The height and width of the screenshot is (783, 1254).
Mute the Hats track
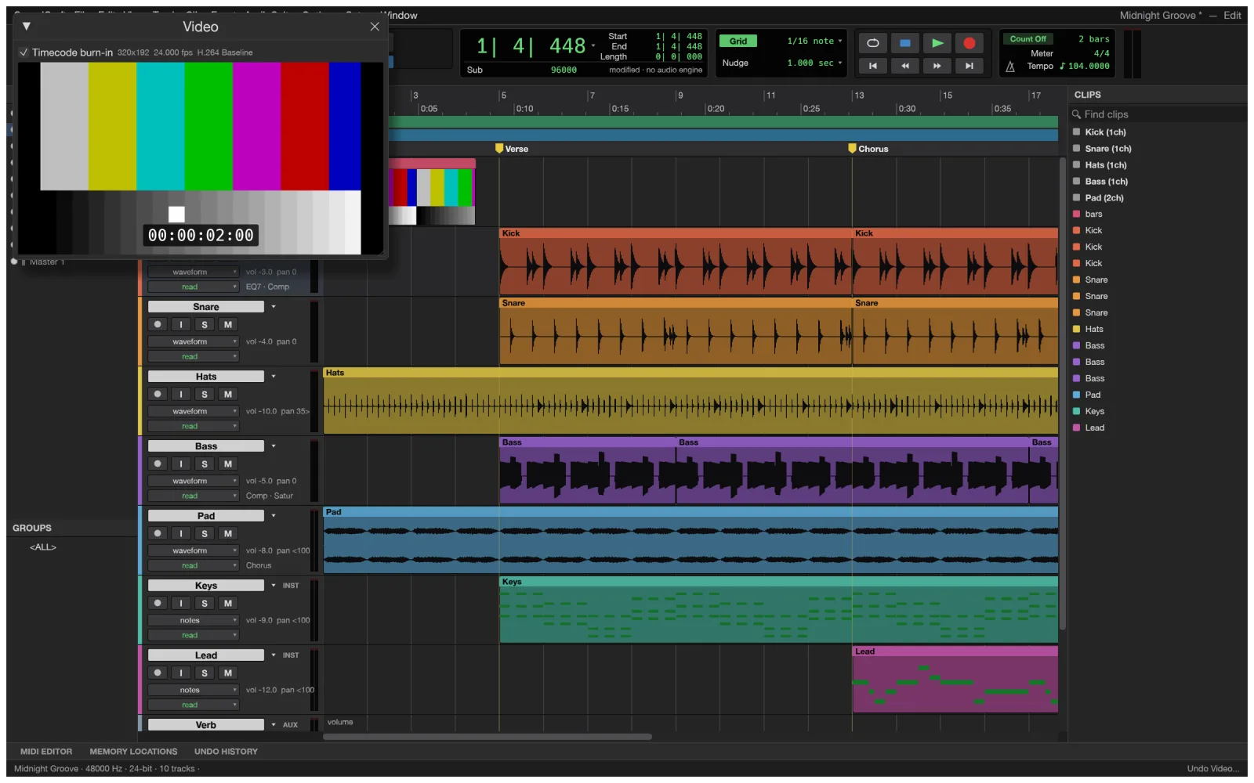click(x=228, y=394)
